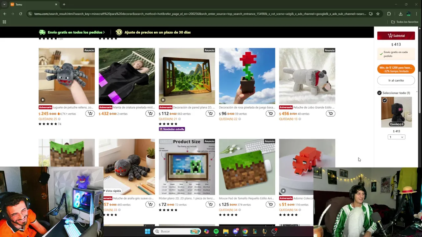Click Vista rápida on gray spider plush
The height and width of the screenshot is (237, 422).
tap(113, 191)
